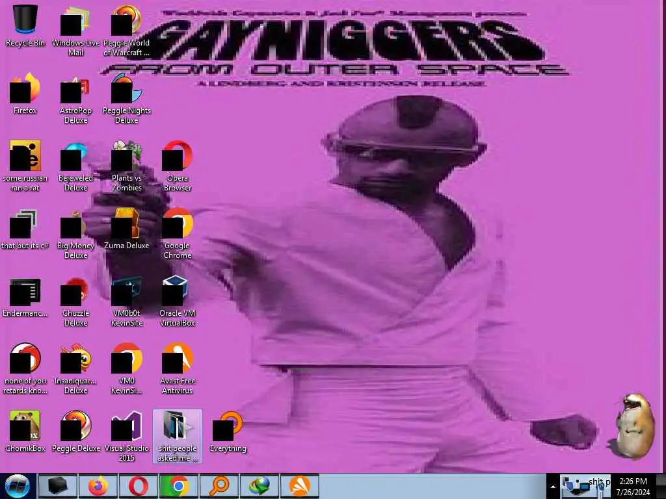Select the Visual Studio 2015 shortcut

point(127,436)
